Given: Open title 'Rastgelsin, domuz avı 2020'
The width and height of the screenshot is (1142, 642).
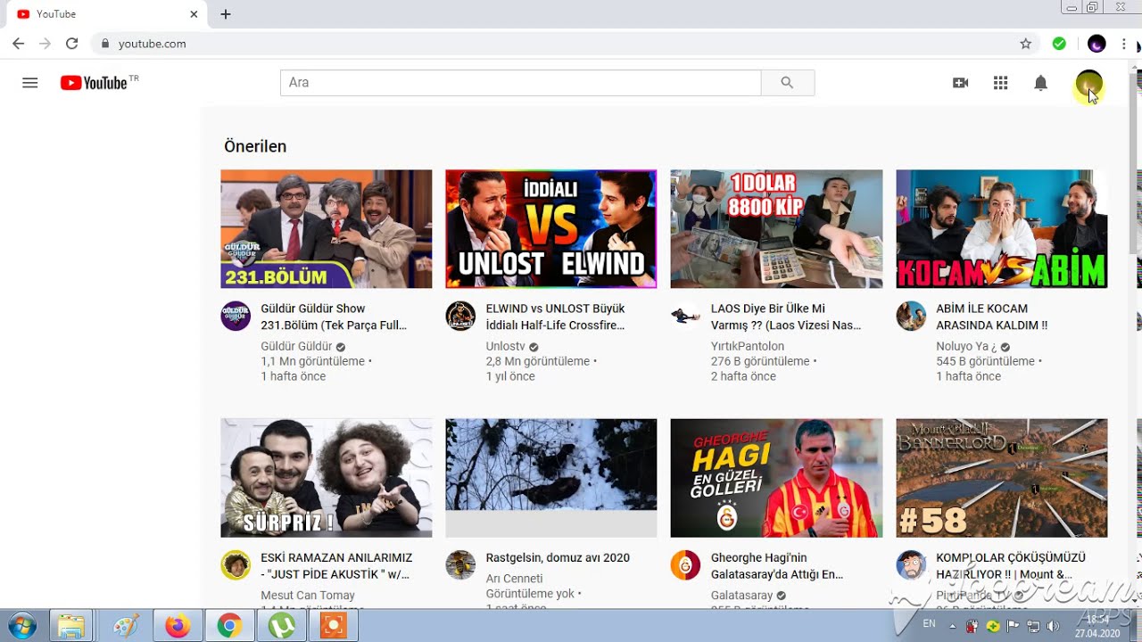Looking at the screenshot, I should click(x=558, y=557).
